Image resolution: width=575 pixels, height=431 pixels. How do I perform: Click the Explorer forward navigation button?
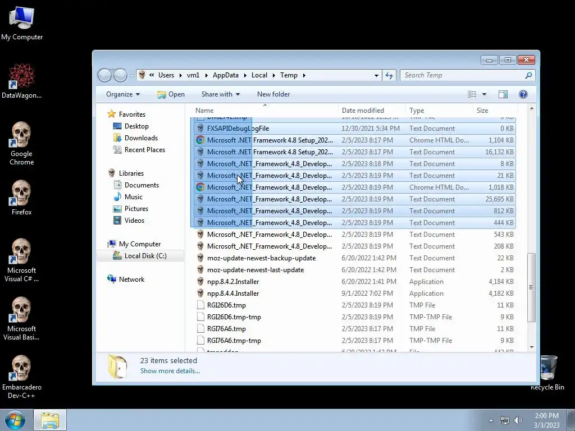coord(120,75)
